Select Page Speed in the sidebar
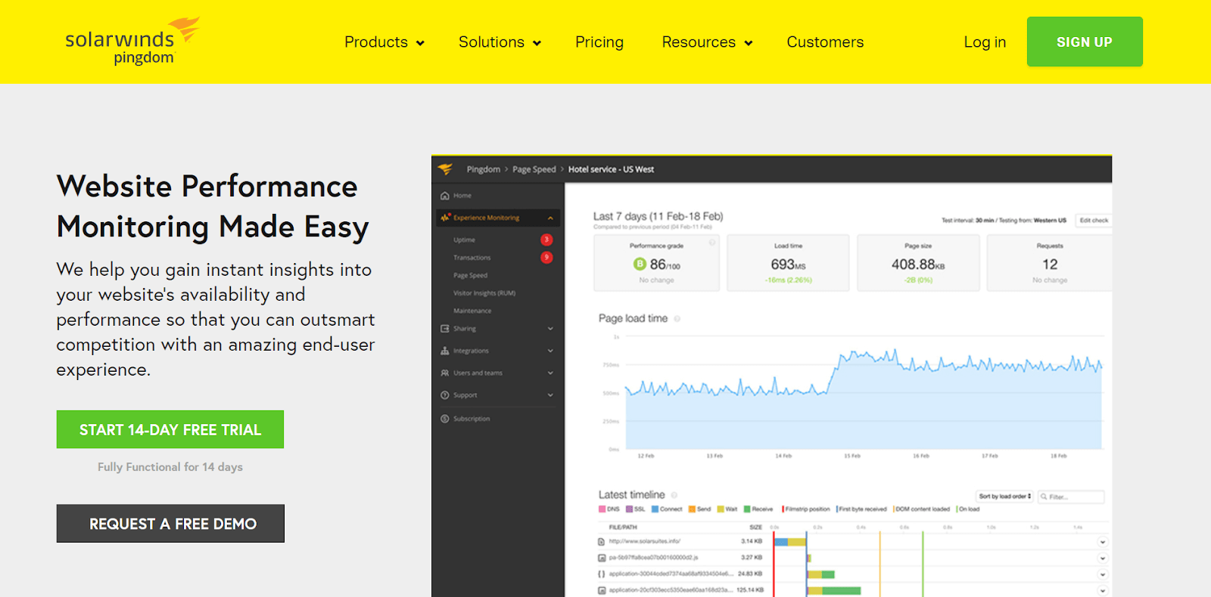The image size is (1211, 597). click(470, 276)
